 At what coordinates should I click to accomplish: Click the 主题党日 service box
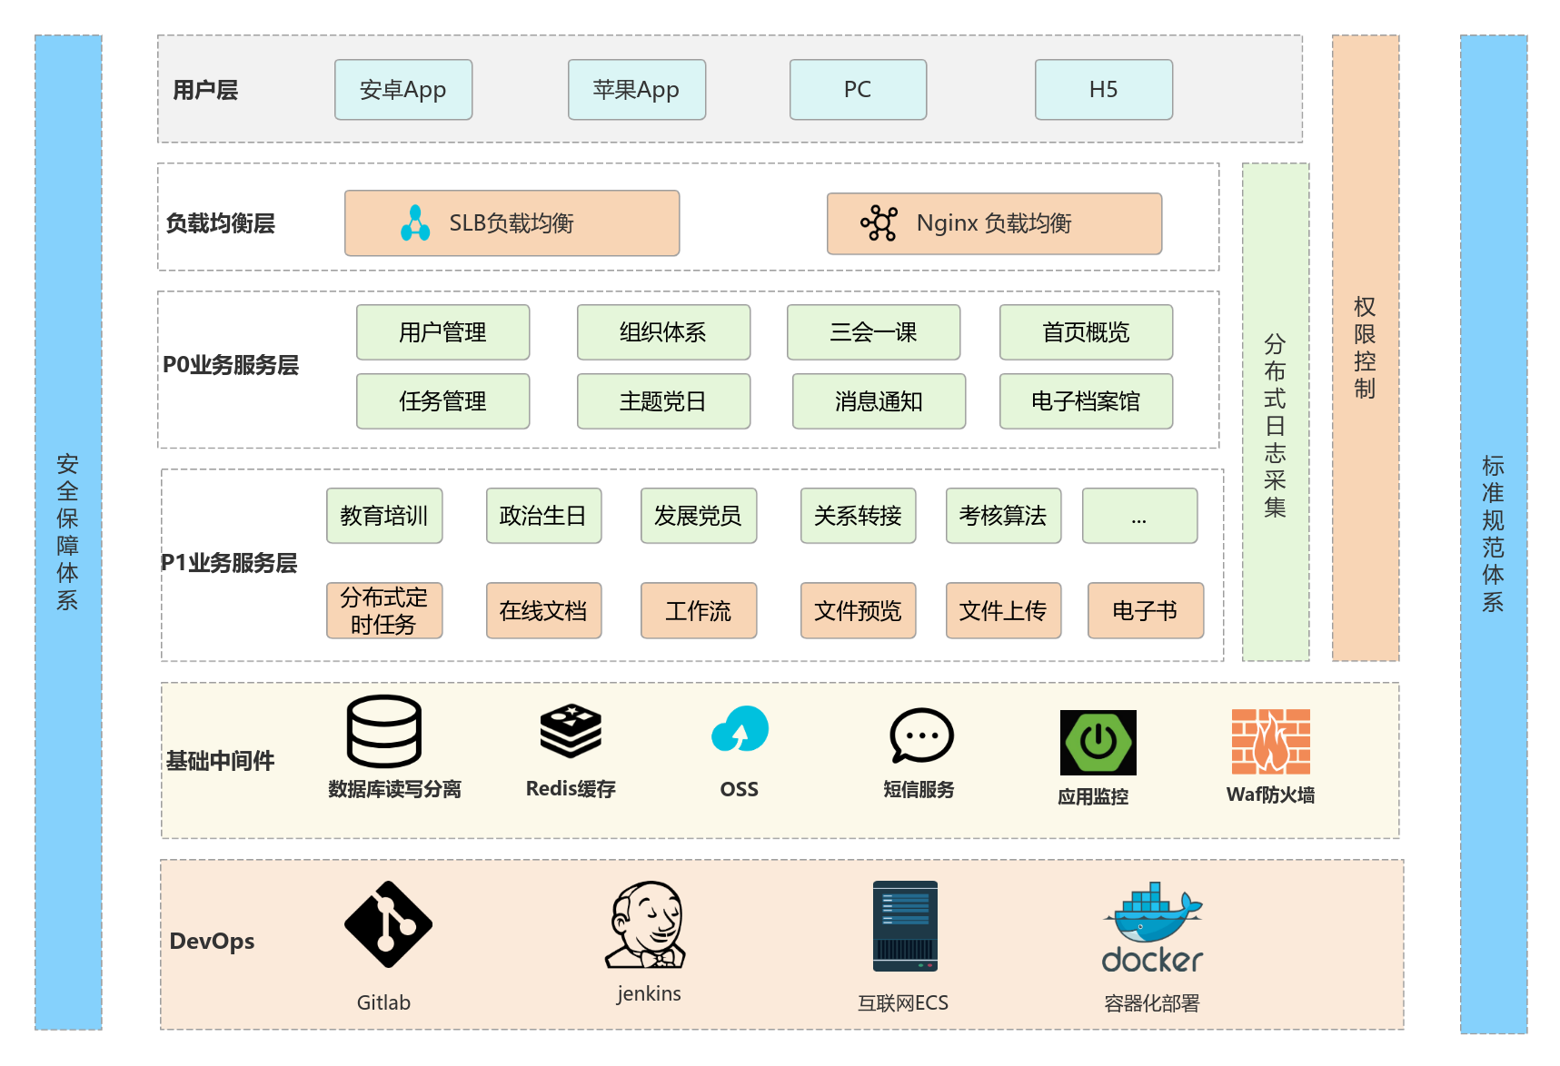click(x=664, y=401)
